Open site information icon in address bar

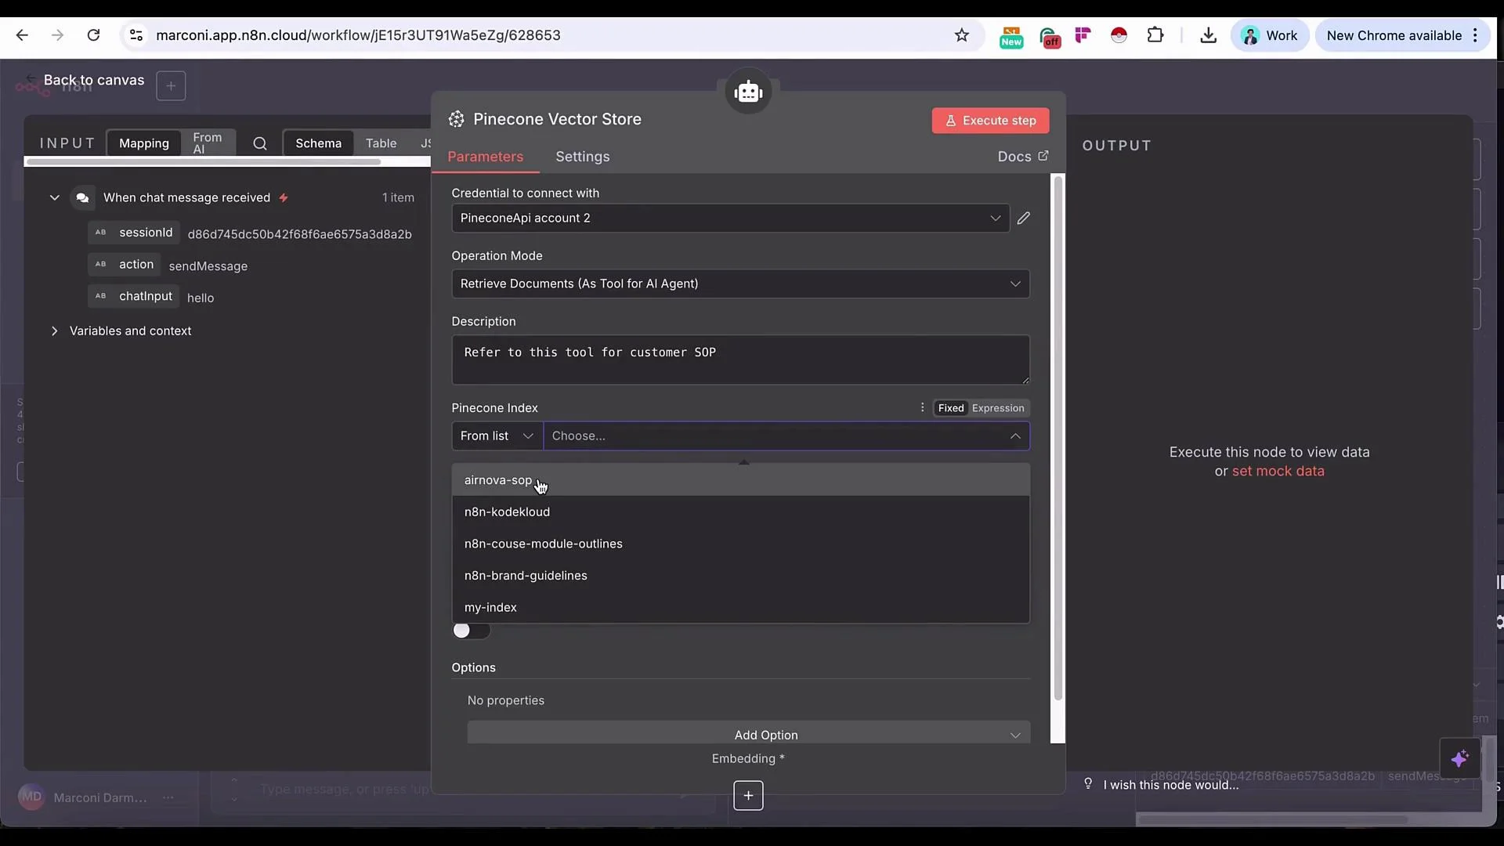click(136, 35)
